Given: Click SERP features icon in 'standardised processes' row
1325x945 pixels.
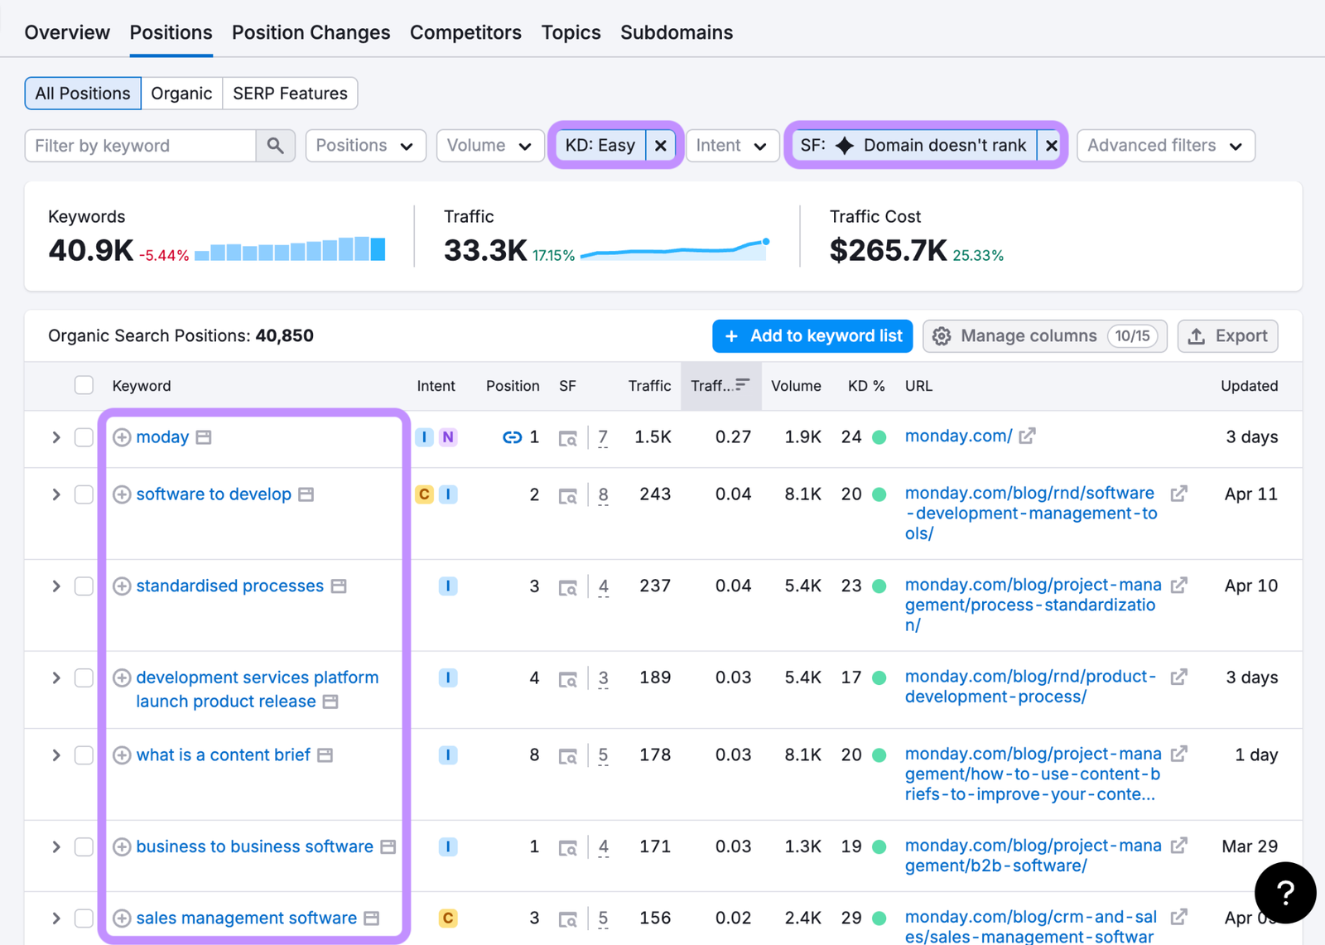Looking at the screenshot, I should point(568,587).
